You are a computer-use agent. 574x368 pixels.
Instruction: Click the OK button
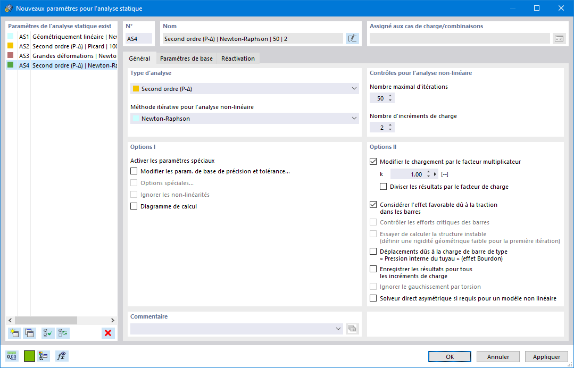coord(450,357)
